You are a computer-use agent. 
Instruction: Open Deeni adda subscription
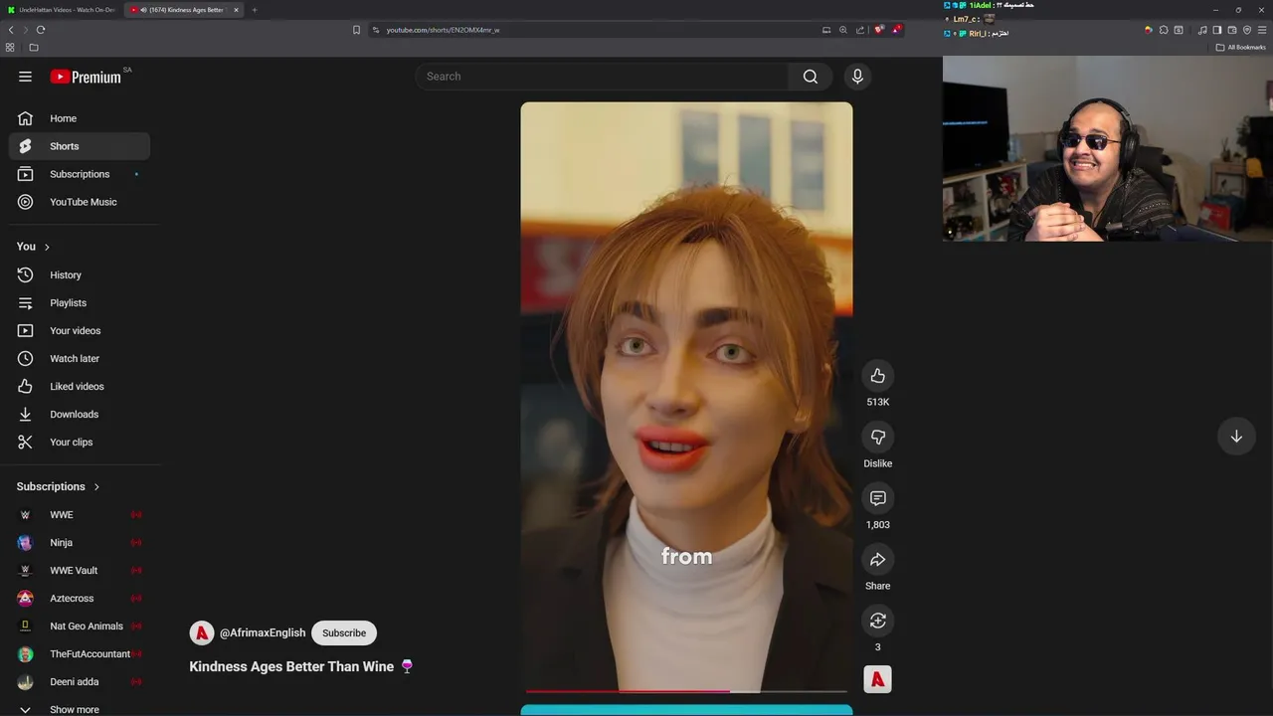(x=80, y=682)
